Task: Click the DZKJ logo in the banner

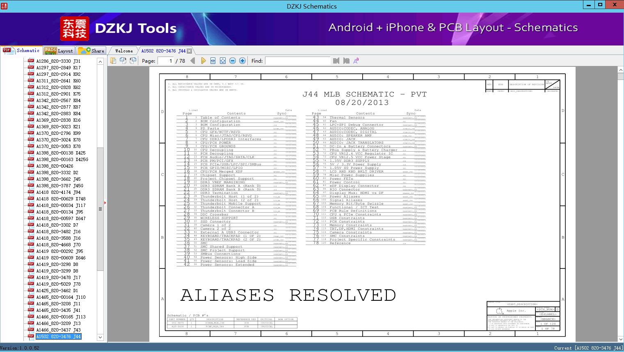Action: pyautogui.click(x=75, y=29)
